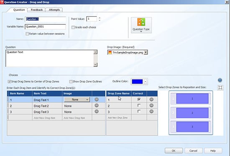Switch to the Attempts tab
The image size is (230, 156).
pyautogui.click(x=54, y=10)
